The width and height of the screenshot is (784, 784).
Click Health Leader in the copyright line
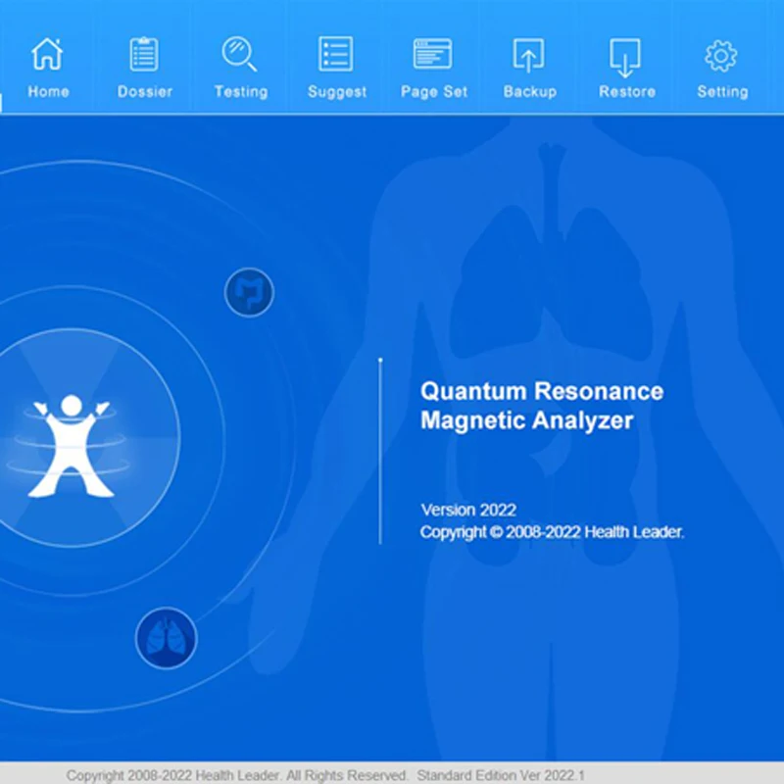point(637,533)
